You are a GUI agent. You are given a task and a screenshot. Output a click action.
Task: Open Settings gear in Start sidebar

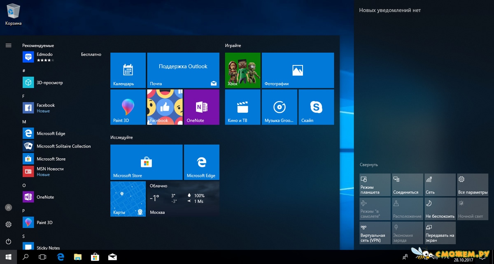(8, 225)
